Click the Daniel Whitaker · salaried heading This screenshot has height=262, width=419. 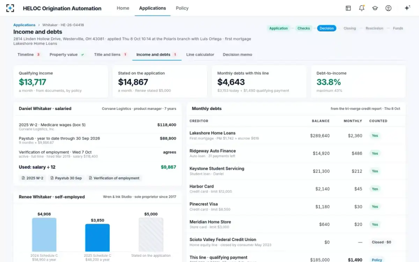(x=45, y=109)
